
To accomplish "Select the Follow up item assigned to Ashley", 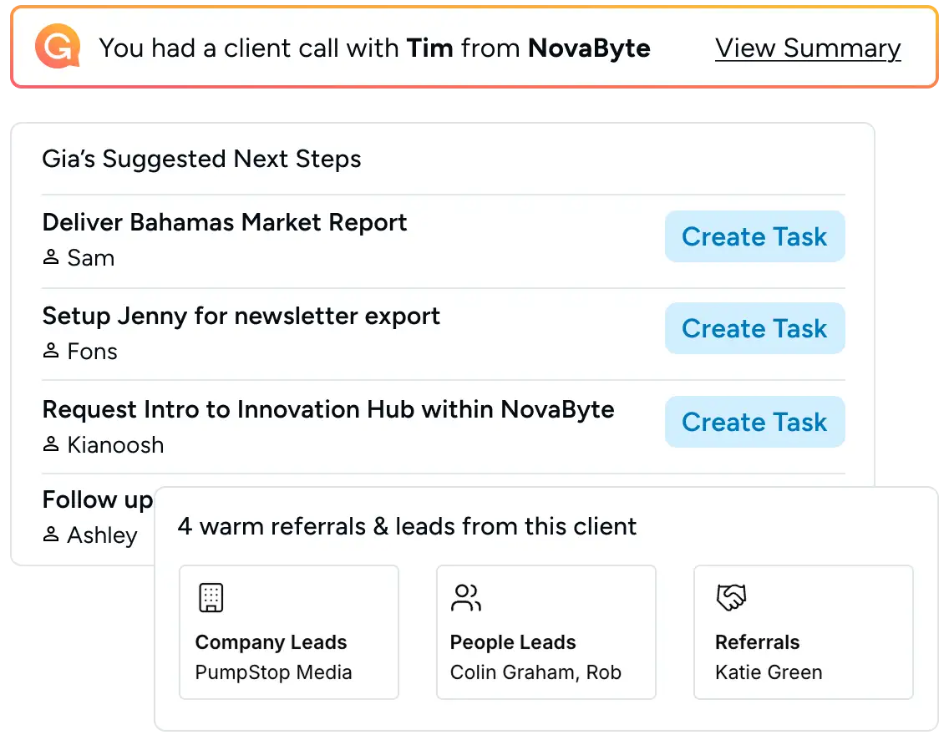I will pyautogui.click(x=97, y=517).
